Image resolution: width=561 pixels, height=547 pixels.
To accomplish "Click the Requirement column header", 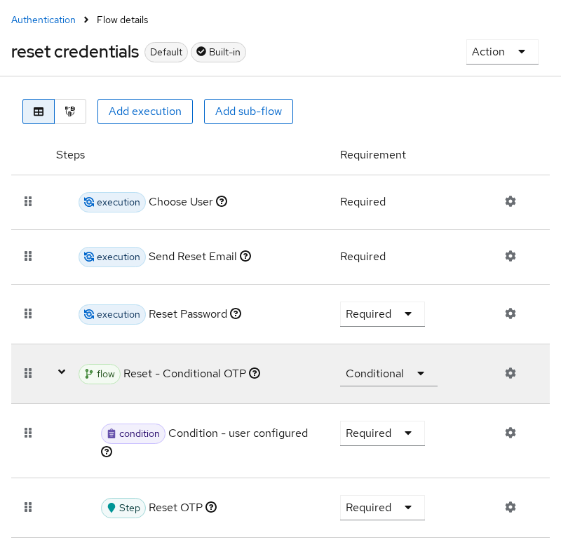I will 373,155.
